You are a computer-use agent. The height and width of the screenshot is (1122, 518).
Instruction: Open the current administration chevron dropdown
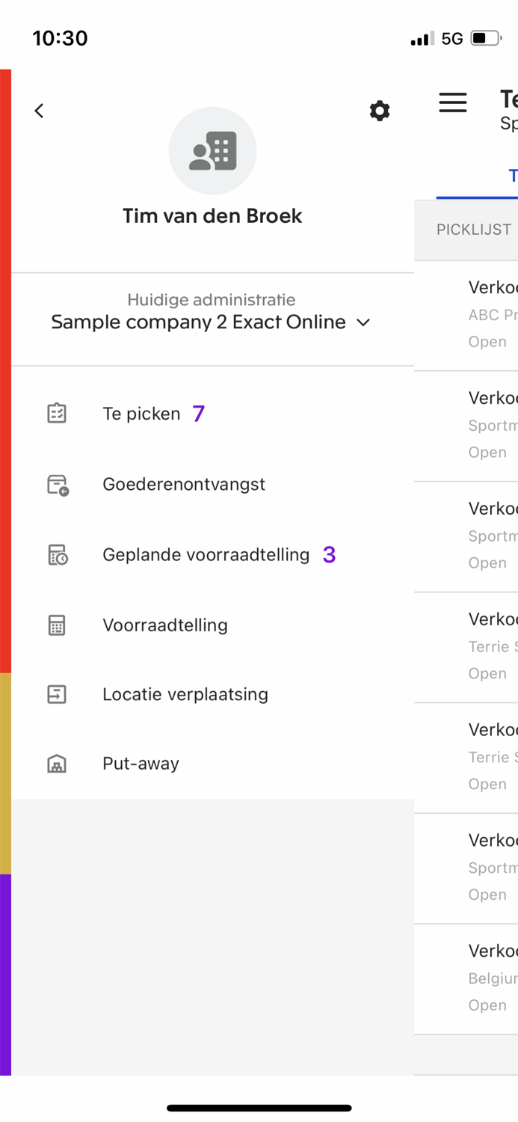pos(363,322)
